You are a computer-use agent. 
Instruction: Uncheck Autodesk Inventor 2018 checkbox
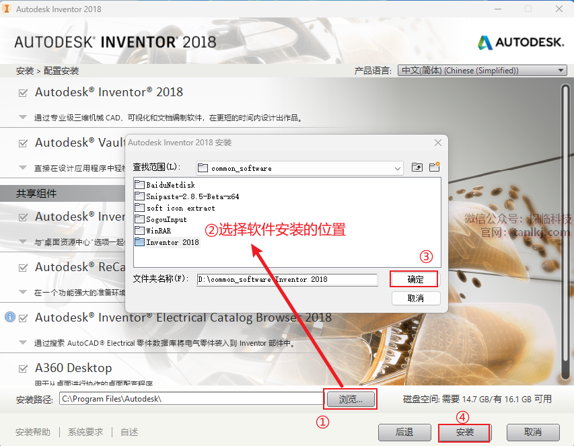pos(23,93)
